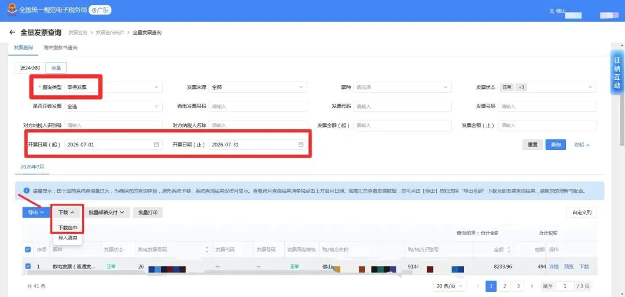
Task: Open calendar icon for 开票日期(止)
Action: (x=301, y=145)
